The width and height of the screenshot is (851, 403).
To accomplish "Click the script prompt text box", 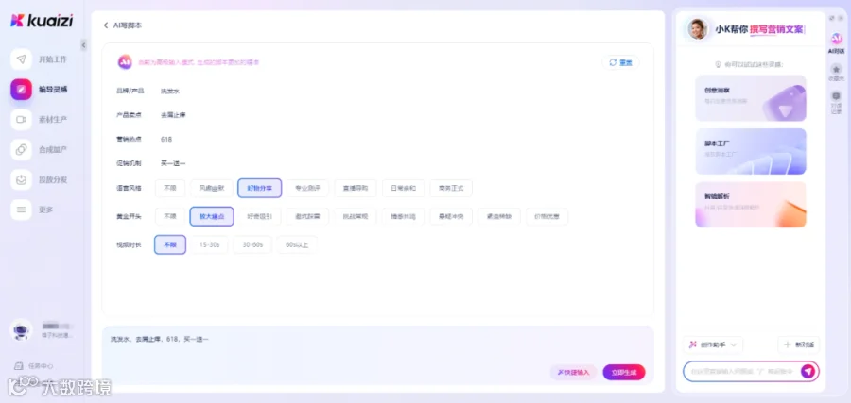I will coord(377,356).
